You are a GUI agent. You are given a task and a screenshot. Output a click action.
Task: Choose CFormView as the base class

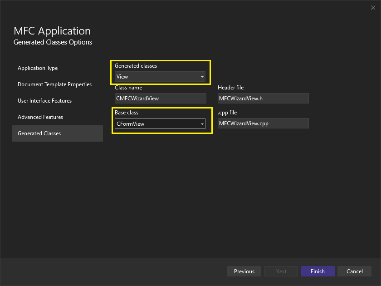[160, 123]
